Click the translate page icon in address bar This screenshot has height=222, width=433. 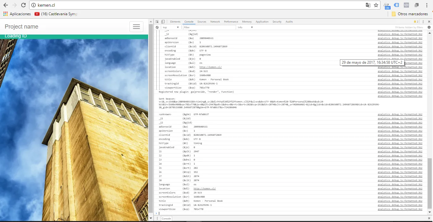(x=368, y=5)
